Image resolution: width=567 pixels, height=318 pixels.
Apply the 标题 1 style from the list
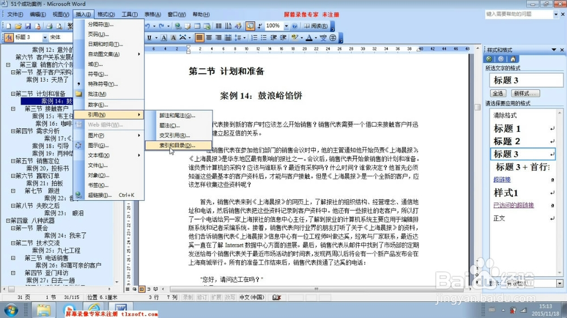pyautogui.click(x=523, y=128)
